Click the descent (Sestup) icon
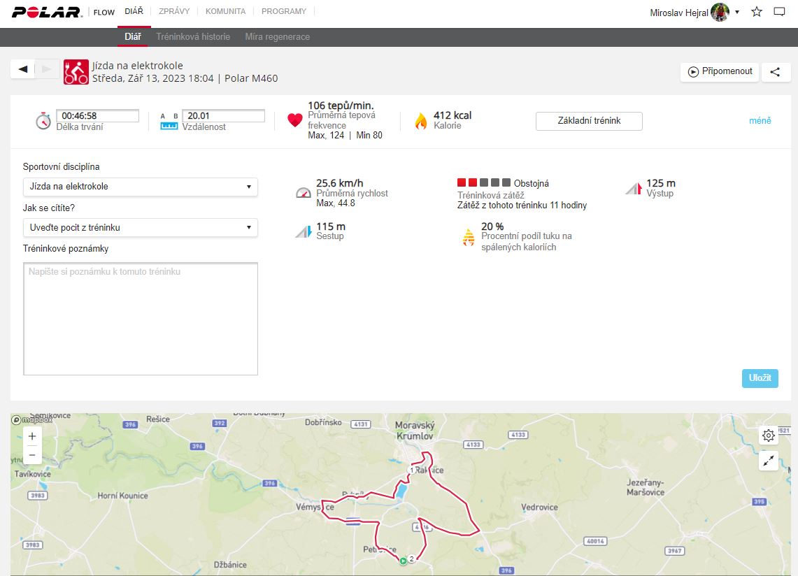The image size is (798, 576). pos(304,232)
